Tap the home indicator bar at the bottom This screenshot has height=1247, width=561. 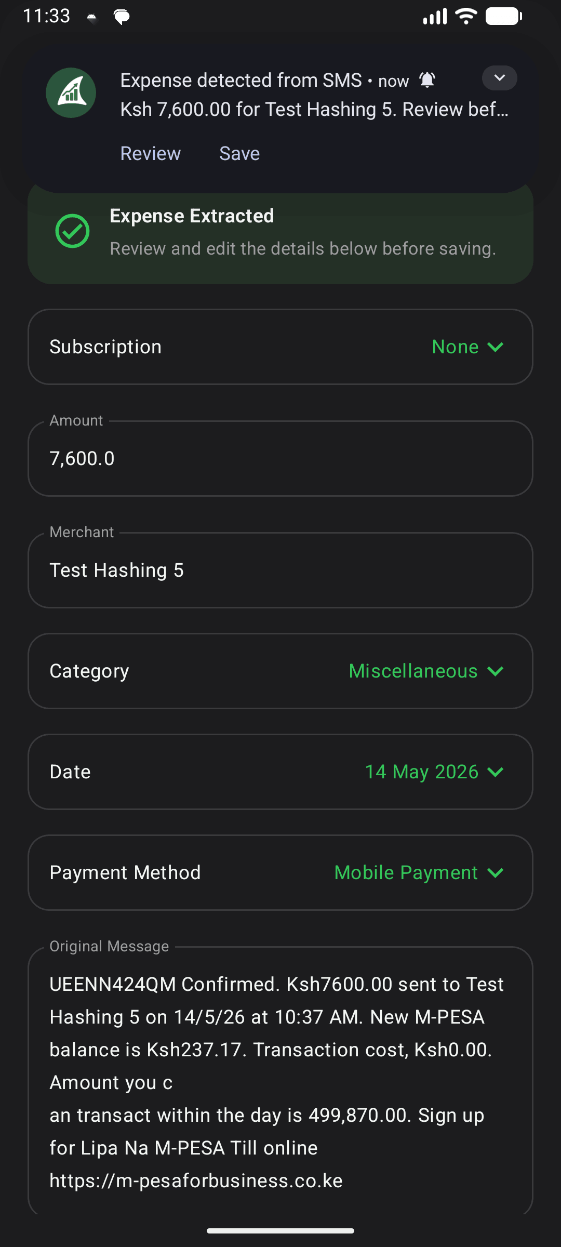click(280, 1230)
